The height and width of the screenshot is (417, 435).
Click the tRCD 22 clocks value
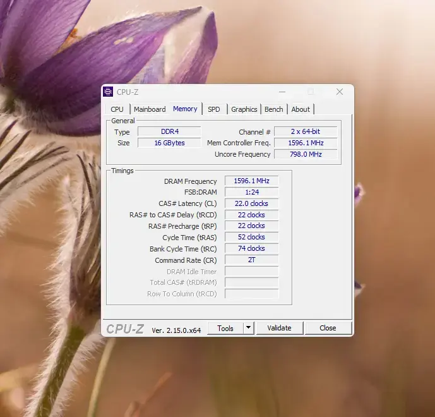pyautogui.click(x=252, y=215)
